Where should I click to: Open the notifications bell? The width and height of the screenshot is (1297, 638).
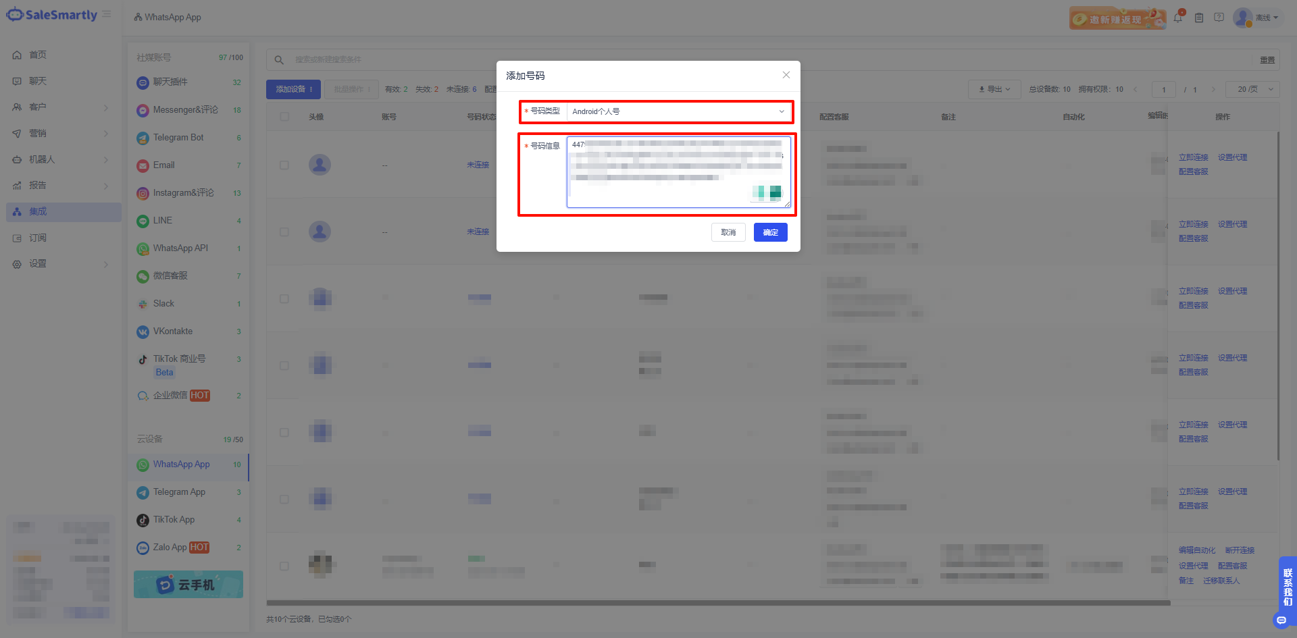tap(1178, 18)
